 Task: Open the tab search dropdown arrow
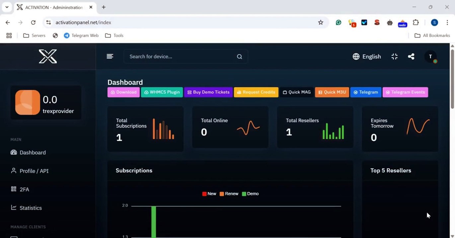7,7
